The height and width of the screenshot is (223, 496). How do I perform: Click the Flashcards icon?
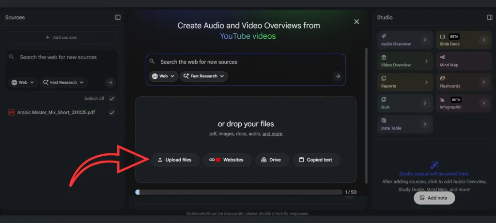442,78
